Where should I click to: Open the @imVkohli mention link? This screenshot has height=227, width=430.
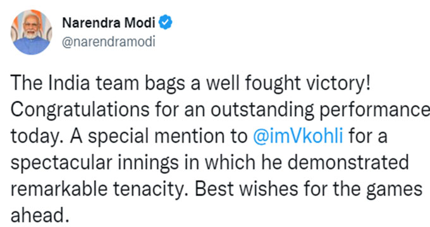pos(298,136)
